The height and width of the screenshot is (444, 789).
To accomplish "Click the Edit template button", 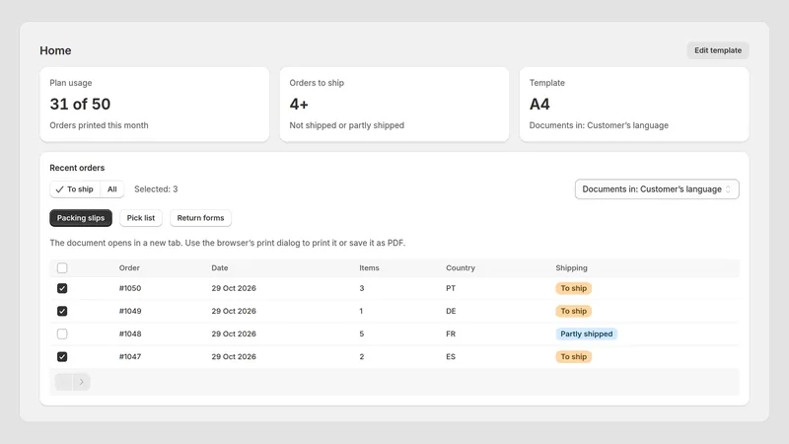I will pos(718,50).
